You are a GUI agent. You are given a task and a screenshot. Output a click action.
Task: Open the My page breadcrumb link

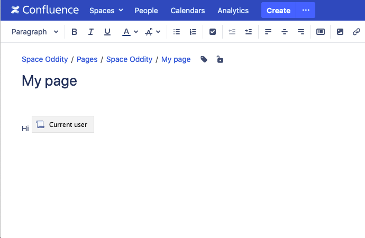[x=176, y=59]
